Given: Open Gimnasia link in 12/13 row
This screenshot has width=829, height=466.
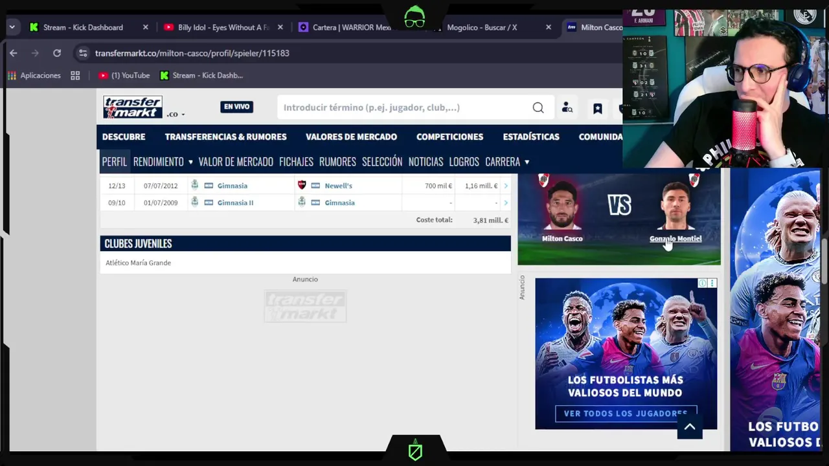Looking at the screenshot, I should pos(233,186).
